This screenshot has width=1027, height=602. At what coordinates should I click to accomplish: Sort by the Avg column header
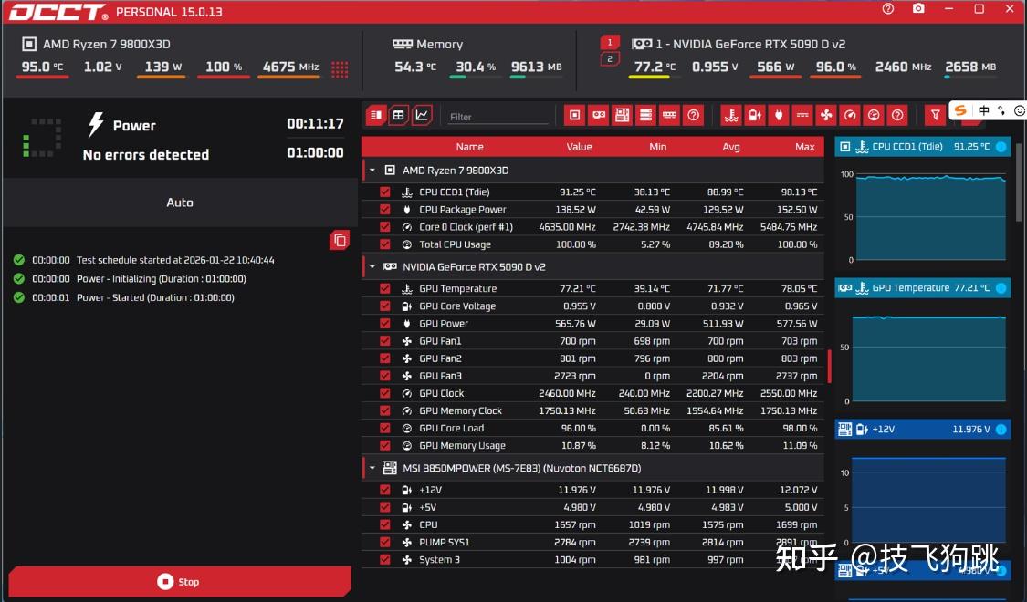click(x=731, y=147)
